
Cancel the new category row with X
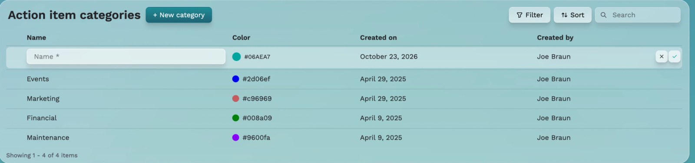(x=661, y=56)
